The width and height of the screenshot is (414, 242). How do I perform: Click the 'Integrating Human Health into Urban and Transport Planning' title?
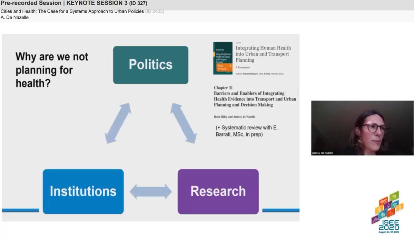pyautogui.click(x=263, y=54)
